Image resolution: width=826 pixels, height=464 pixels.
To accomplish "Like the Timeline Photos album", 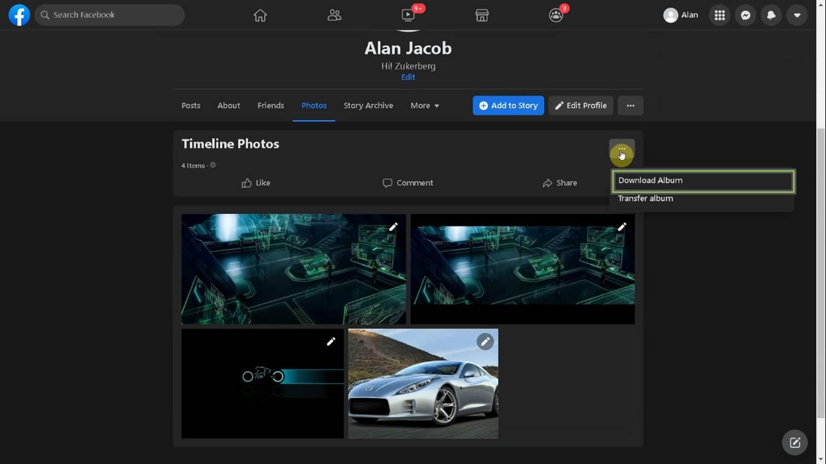I will [256, 183].
